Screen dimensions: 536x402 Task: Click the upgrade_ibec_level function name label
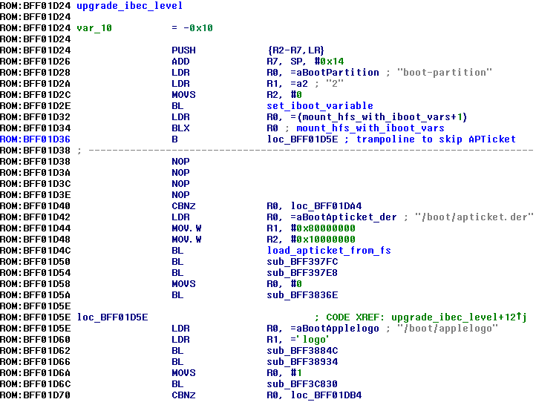pyautogui.click(x=130, y=6)
